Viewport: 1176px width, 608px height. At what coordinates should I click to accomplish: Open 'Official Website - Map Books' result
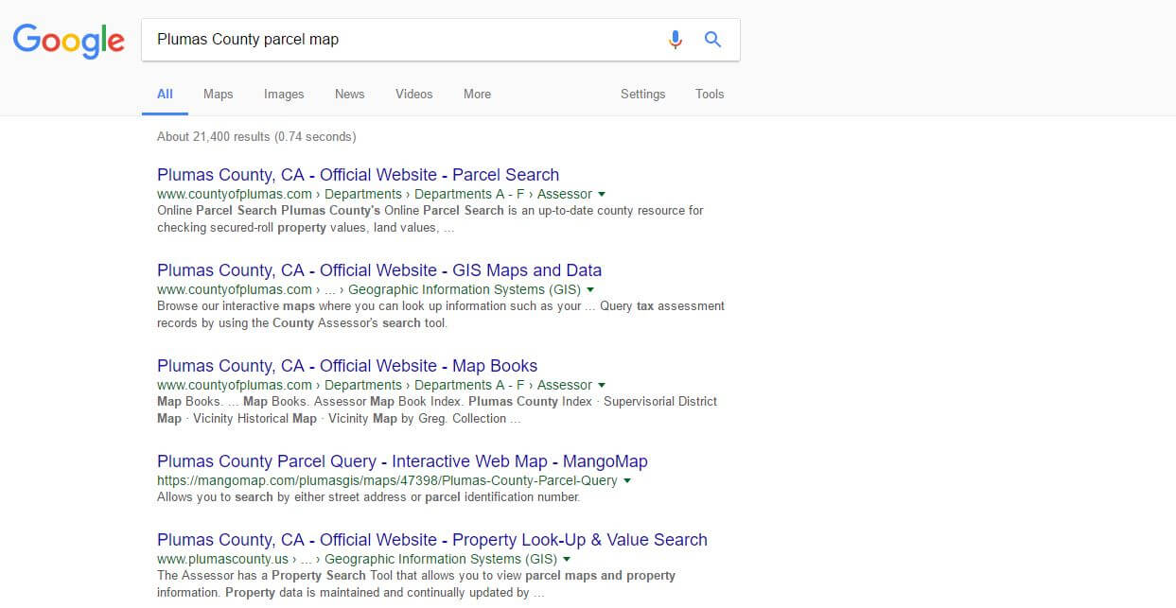tap(347, 366)
